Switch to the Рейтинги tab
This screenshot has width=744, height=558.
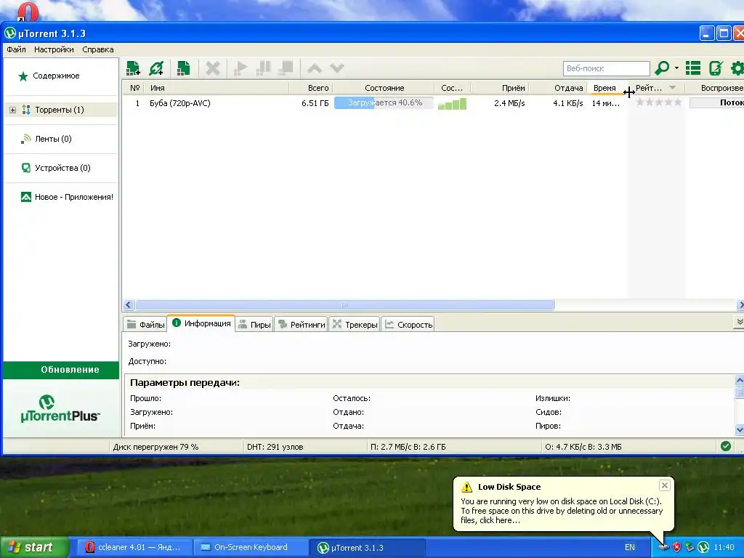[302, 325]
